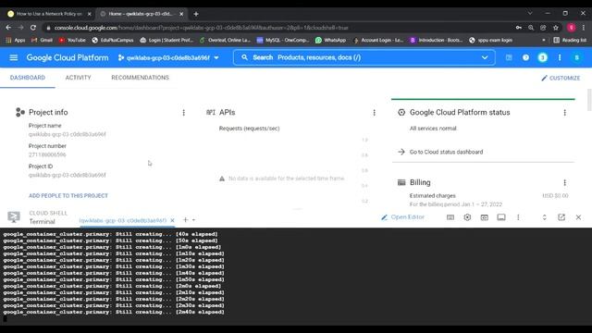The height and width of the screenshot is (333, 592).
Task: Open the browser zoom magnifier icon
Action: 531,28
